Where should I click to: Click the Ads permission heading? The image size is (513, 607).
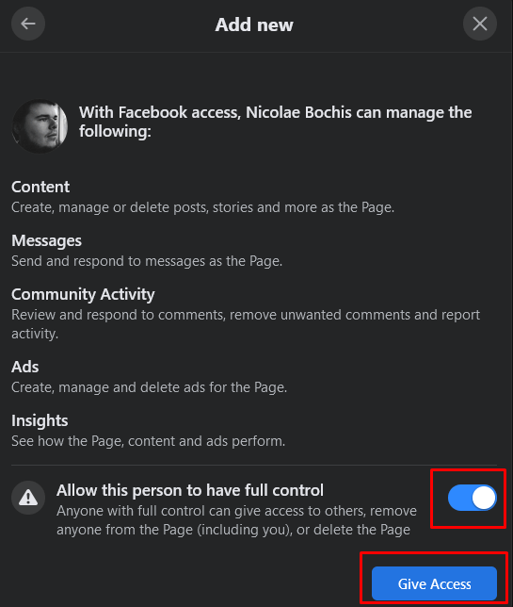[x=25, y=367]
